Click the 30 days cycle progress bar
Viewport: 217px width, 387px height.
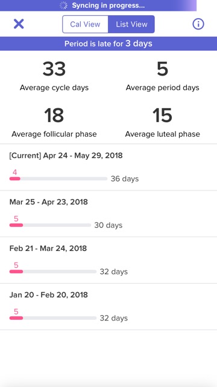(50, 225)
